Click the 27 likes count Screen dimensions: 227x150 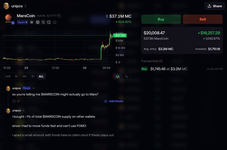[x=18, y=101]
